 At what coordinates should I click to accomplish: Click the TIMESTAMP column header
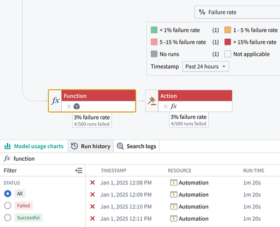114,171
